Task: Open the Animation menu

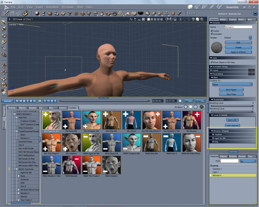Action: click(x=52, y=7)
